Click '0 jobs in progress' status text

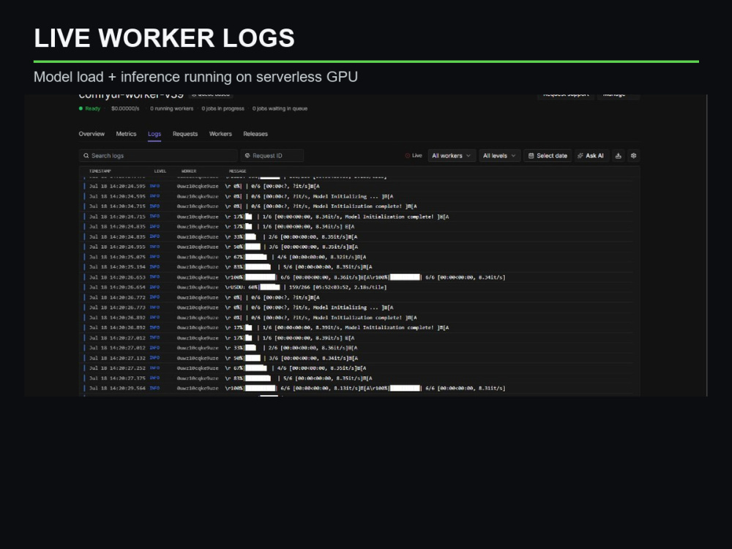223,109
